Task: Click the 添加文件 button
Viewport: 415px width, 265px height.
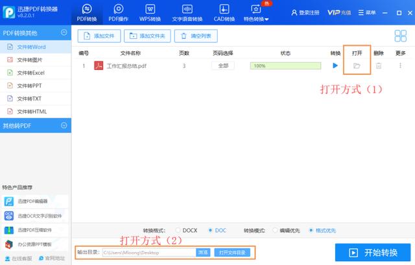Action: pos(99,36)
